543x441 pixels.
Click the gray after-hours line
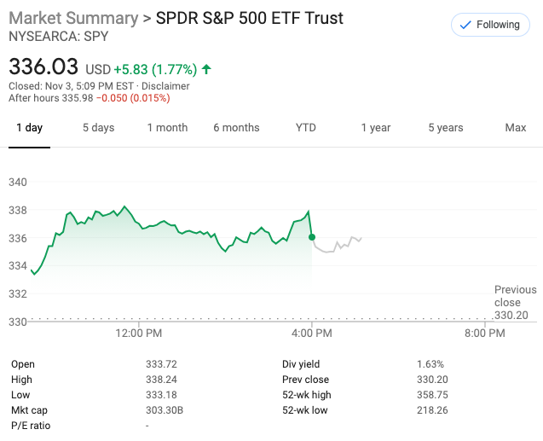[x=337, y=247]
